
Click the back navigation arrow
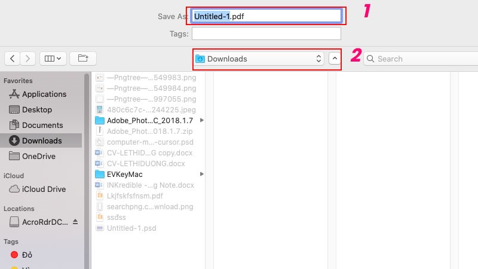tap(12, 59)
